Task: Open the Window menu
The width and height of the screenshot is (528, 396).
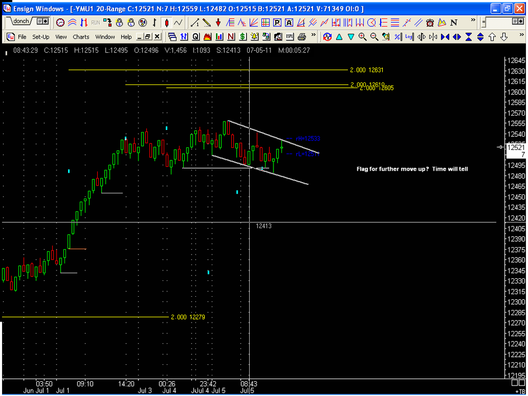Action: 105,37
